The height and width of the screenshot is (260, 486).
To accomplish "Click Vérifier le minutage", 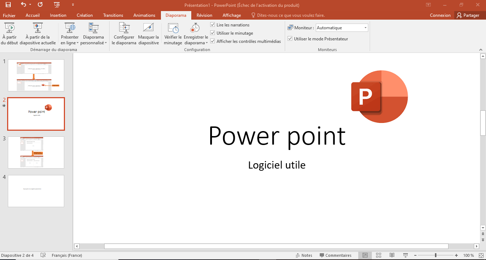I will click(x=173, y=34).
